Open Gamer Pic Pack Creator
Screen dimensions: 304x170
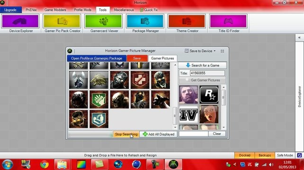pyautogui.click(x=62, y=23)
